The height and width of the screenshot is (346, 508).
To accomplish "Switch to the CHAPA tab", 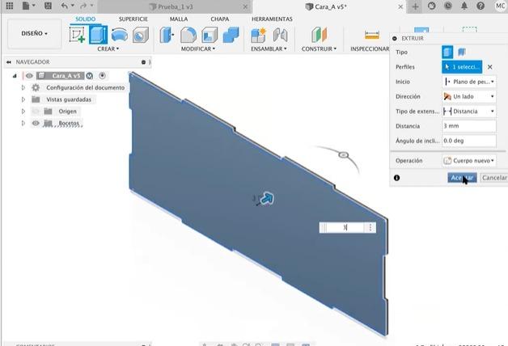I will pyautogui.click(x=220, y=19).
